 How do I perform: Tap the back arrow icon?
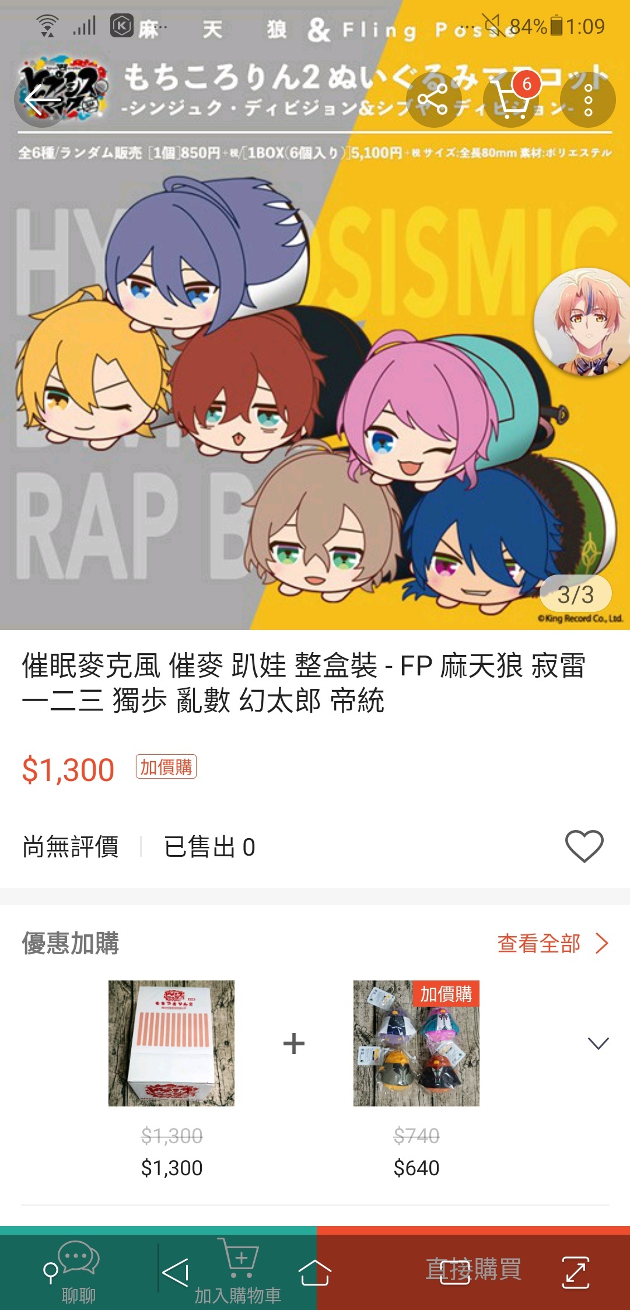(x=42, y=100)
